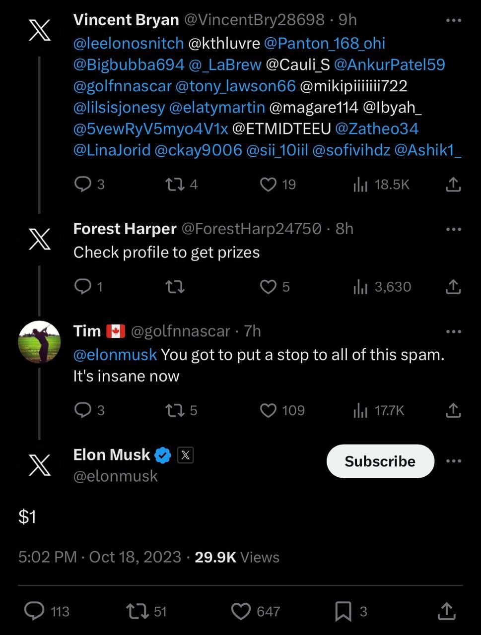Screen dimensions: 481x635
Task: Reply to Forest Harper's tweet
Action: [x=81, y=287]
